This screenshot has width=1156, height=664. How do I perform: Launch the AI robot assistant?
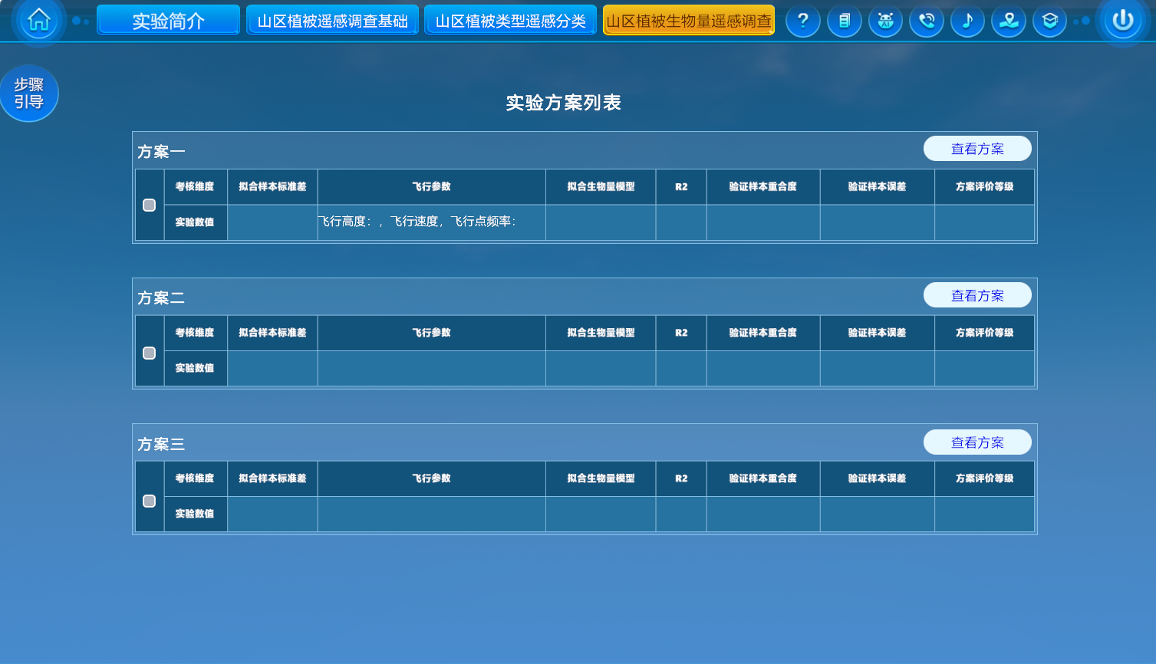click(x=885, y=21)
